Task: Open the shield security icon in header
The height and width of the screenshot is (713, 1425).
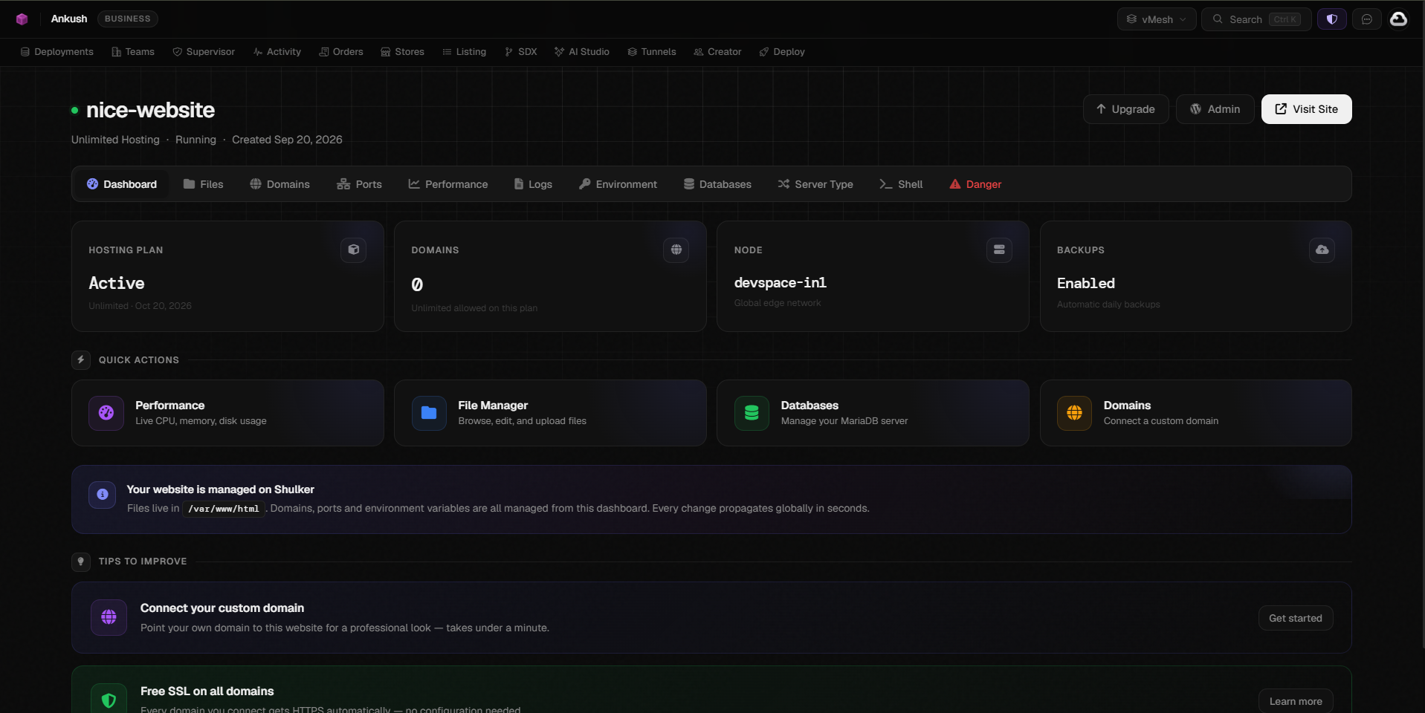Action: coord(1331,19)
